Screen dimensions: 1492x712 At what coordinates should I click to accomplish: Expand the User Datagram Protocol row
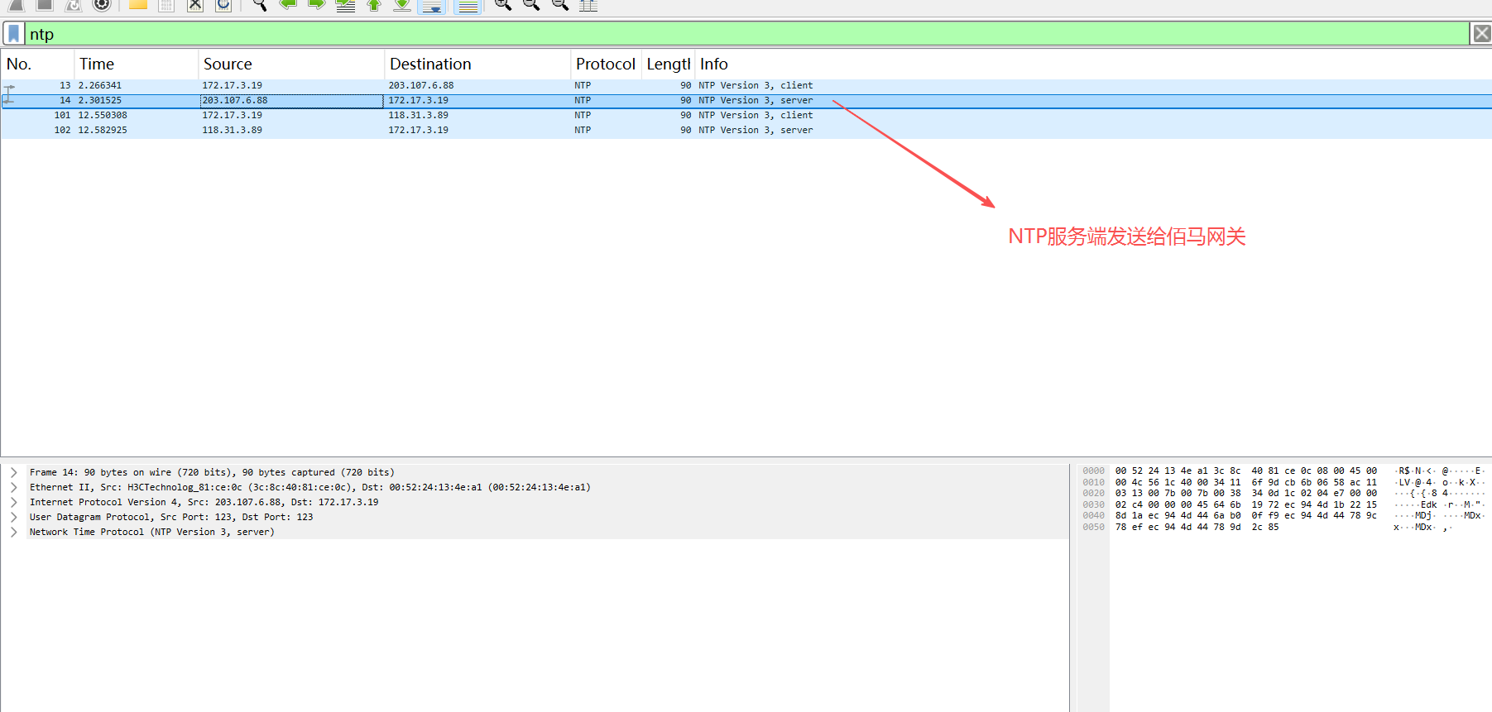click(14, 518)
